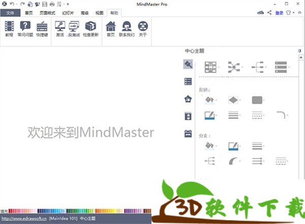
Task: Open the line color pencil dropdown under 形状
Action: [x=210, y=115]
